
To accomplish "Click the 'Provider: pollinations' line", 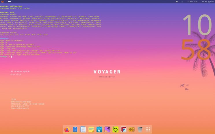I will [11, 6].
